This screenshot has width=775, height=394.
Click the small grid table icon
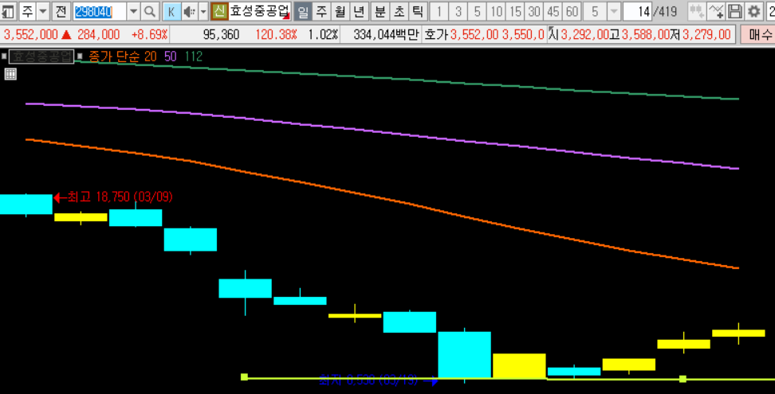[10, 74]
